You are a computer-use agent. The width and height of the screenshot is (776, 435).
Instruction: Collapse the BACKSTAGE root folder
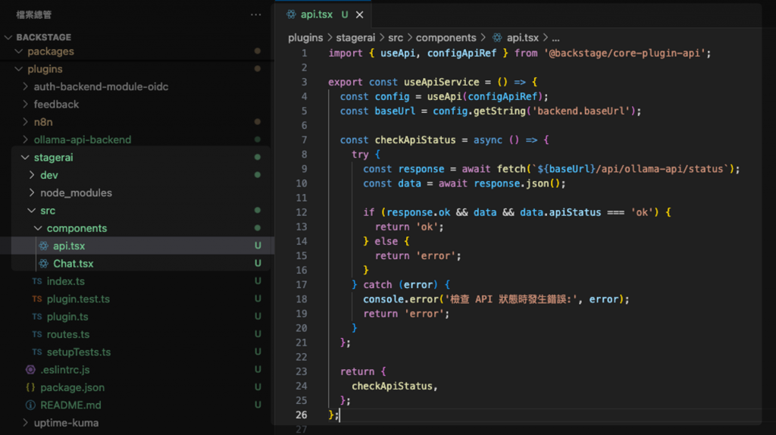click(8, 37)
